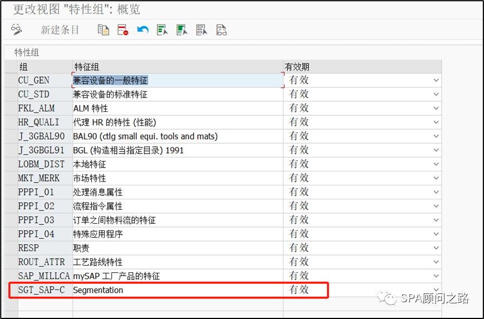Select the J_3GBAL90 group cell
Viewport: 484px width, 319px height.
tap(45, 136)
